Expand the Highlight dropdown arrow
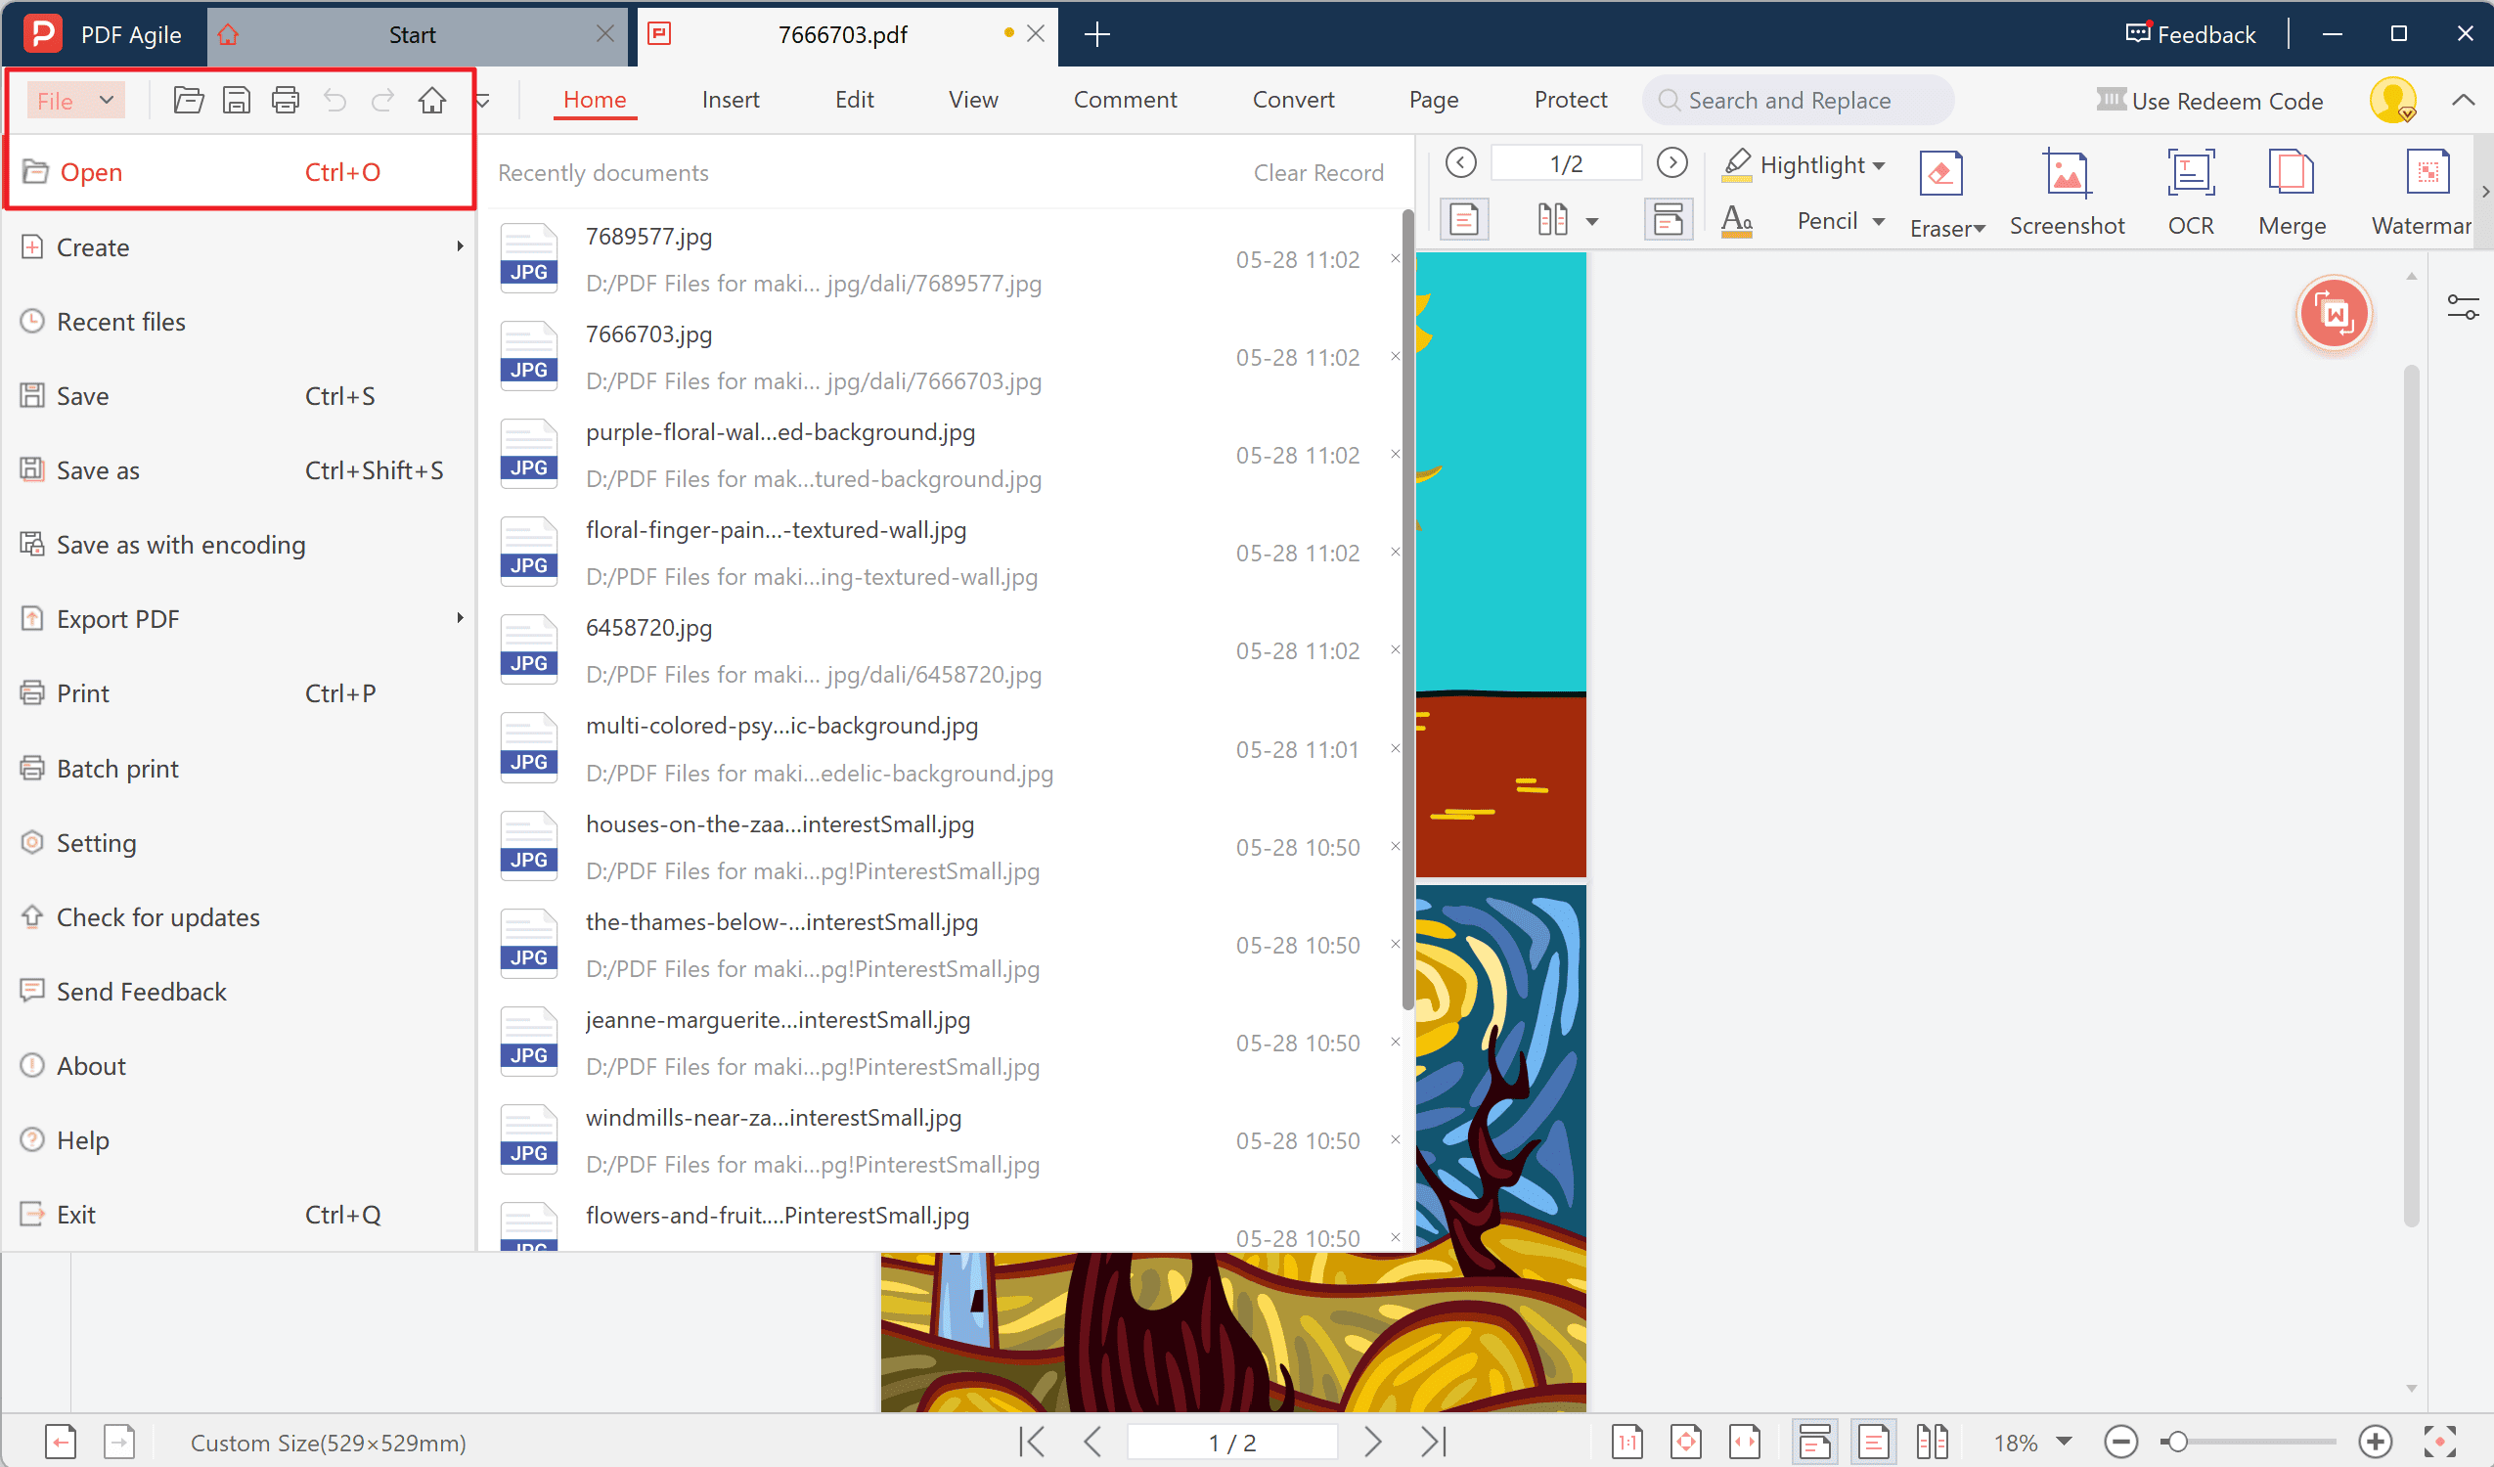2494x1467 pixels. 1879,165
